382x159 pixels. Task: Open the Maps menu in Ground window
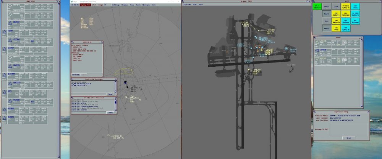click(x=195, y=5)
